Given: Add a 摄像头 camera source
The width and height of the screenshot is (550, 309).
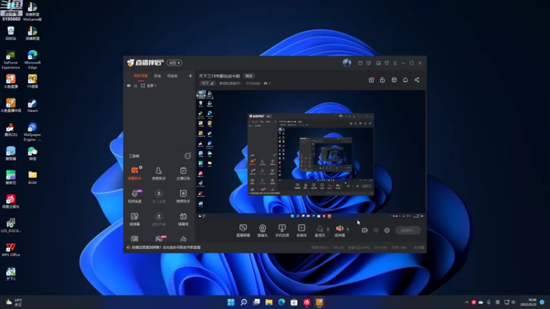Looking at the screenshot, I should [x=263, y=231].
